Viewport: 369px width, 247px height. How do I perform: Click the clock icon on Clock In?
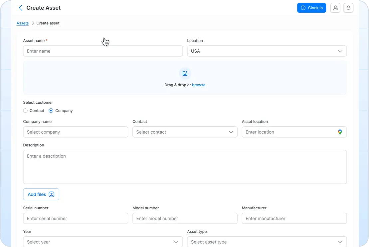pyautogui.click(x=303, y=8)
